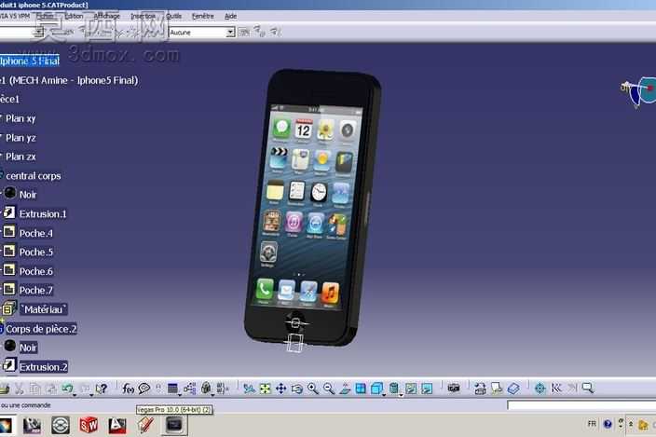Click the Catalog browser book icon
The width and height of the screenshot is (656, 437).
click(513, 389)
